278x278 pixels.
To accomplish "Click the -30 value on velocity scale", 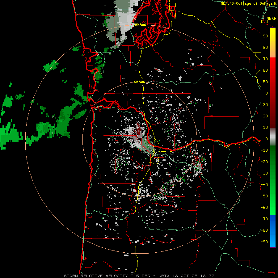I will point(264,173).
